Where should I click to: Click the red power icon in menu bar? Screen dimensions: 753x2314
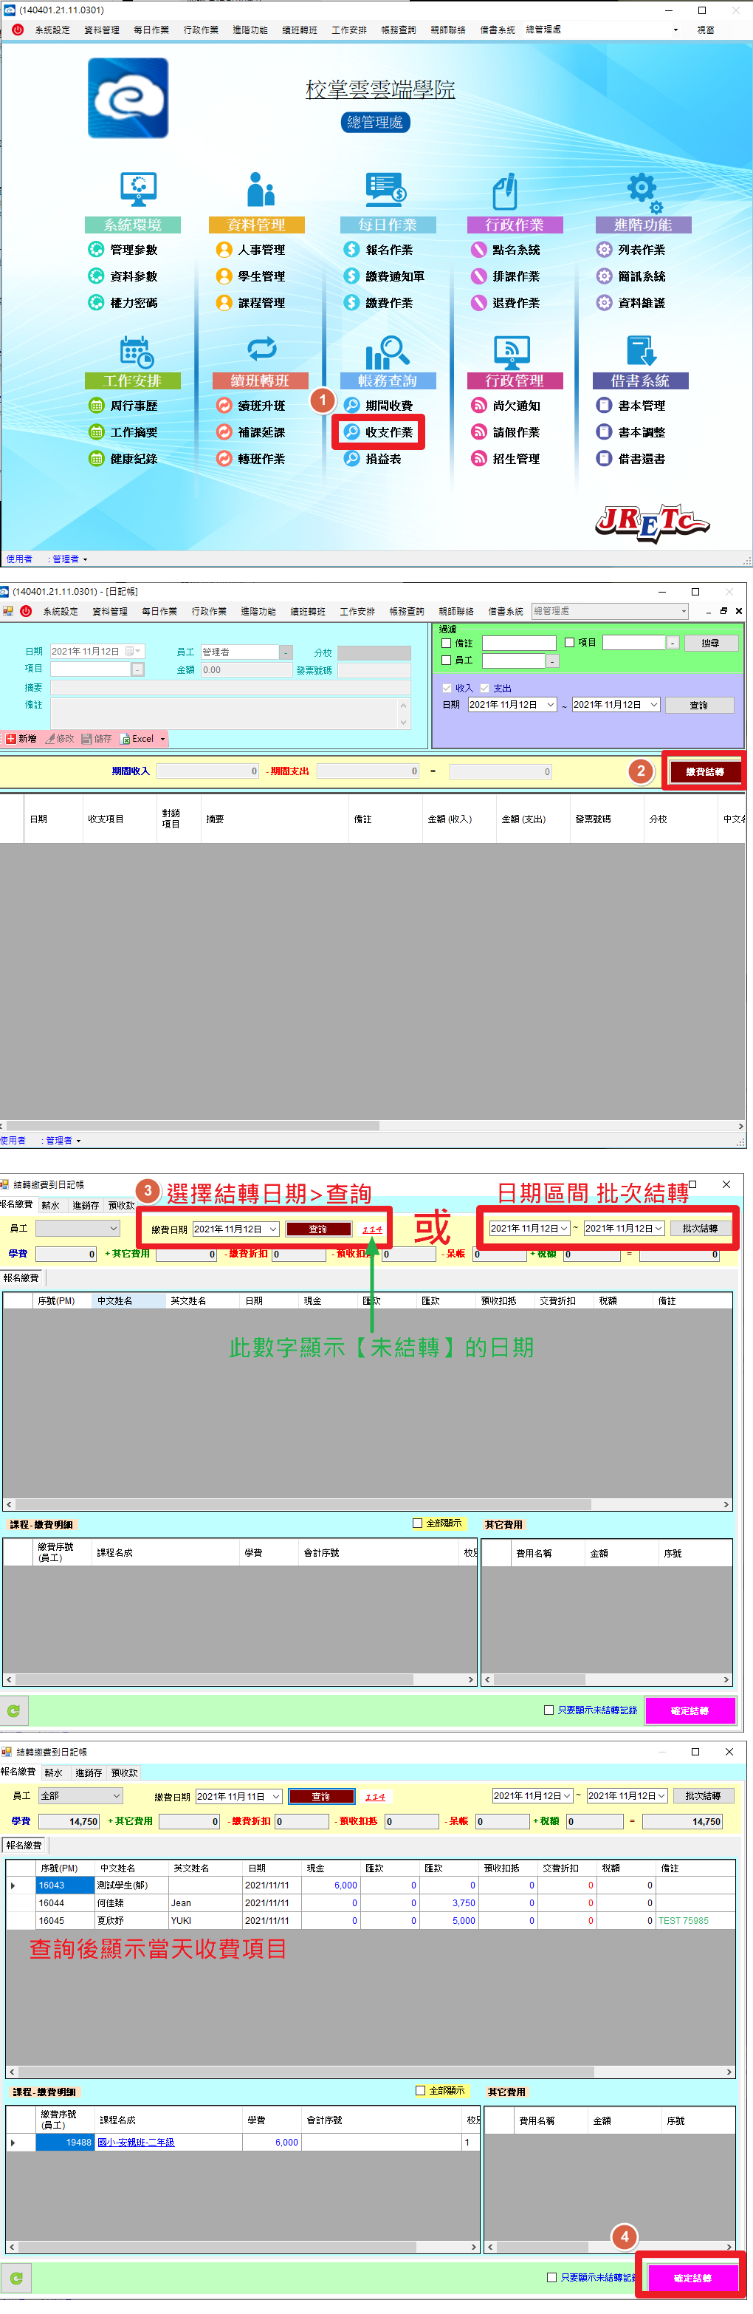[x=17, y=30]
